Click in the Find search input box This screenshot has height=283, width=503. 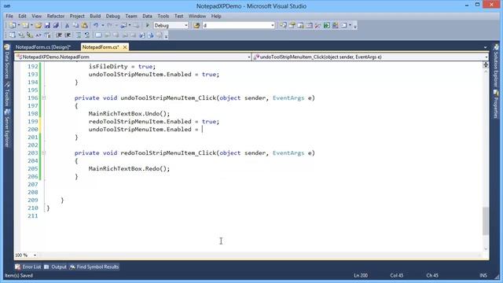[236, 25]
